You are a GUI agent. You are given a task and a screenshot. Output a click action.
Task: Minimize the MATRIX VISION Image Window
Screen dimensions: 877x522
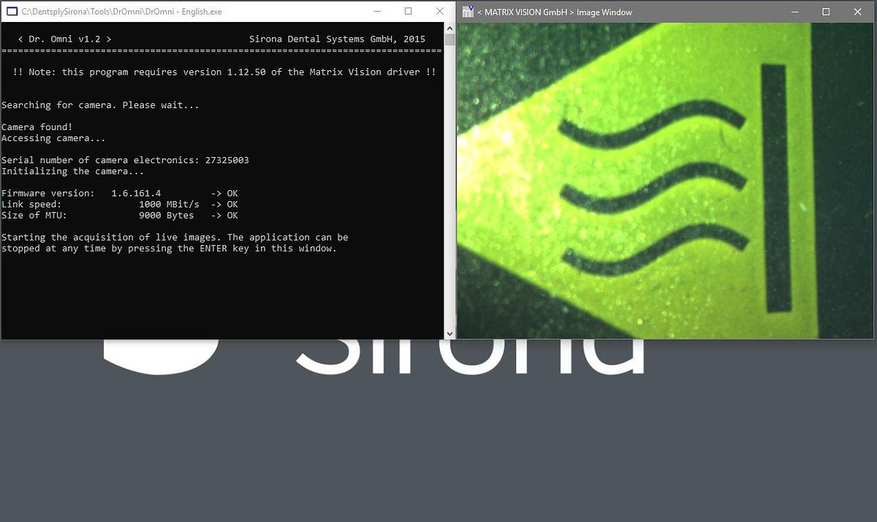tap(794, 12)
